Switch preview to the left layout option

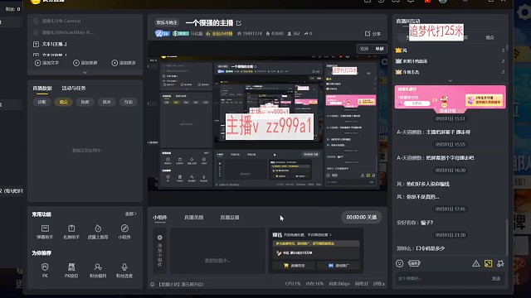click(364, 49)
